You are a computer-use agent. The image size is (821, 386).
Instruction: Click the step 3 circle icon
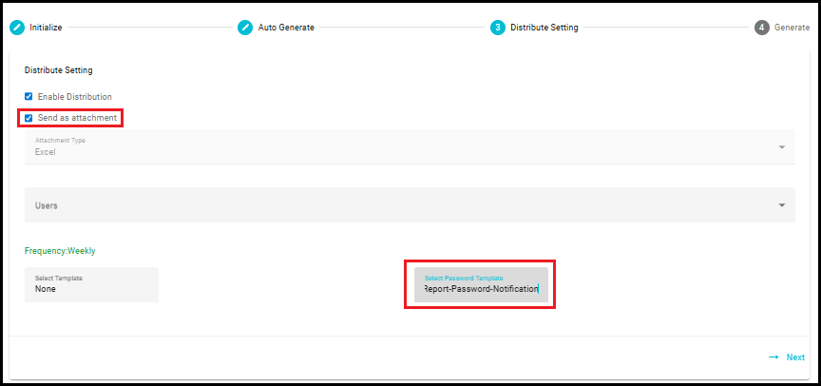498,28
